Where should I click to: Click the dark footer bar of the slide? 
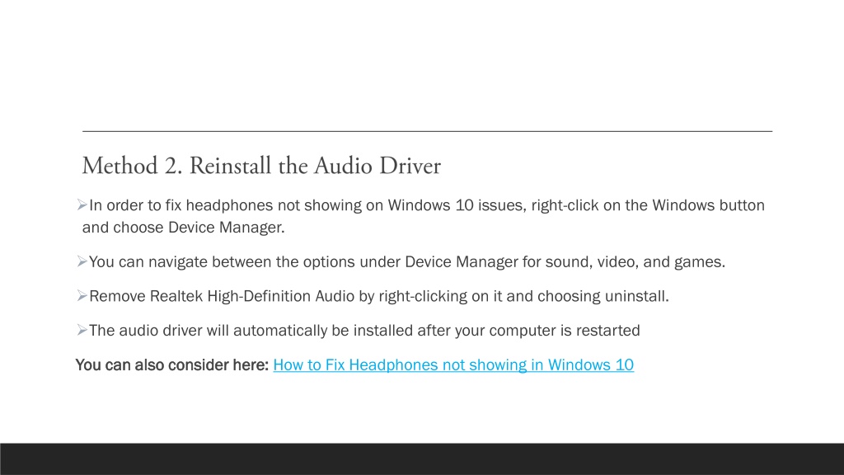(422, 459)
